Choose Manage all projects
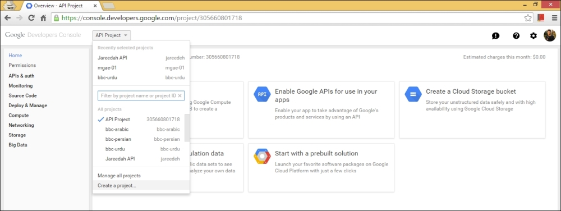 [x=119, y=176]
